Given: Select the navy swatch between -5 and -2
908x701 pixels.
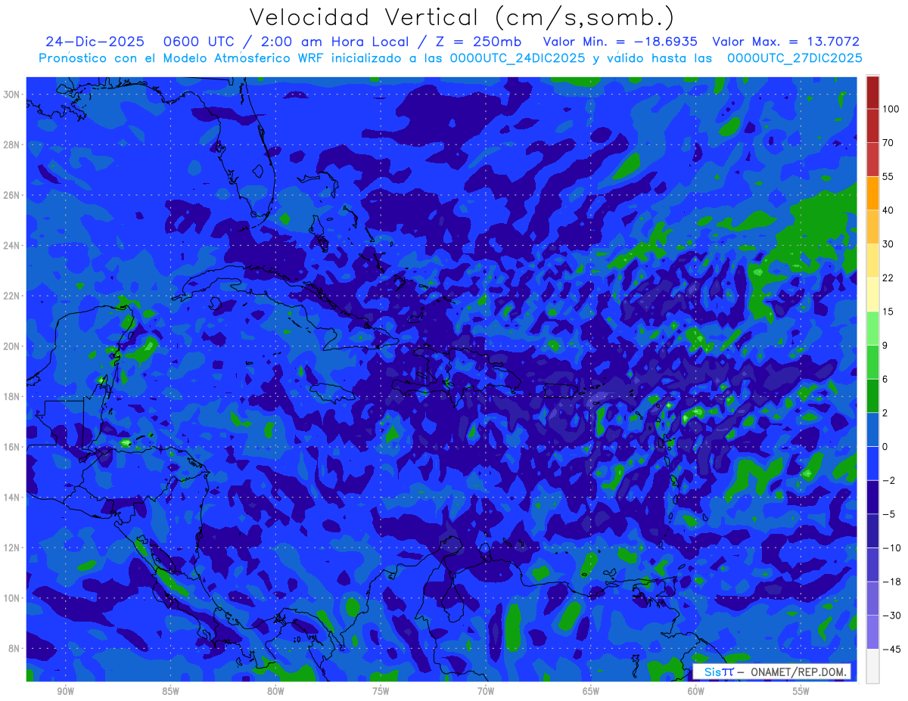Looking at the screenshot, I should (x=872, y=496).
